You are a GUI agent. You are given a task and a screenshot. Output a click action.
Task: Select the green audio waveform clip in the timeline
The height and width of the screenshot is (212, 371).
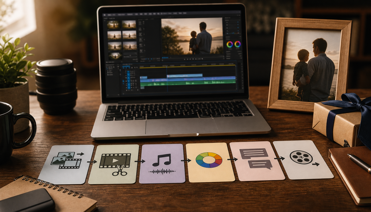pos(188,82)
